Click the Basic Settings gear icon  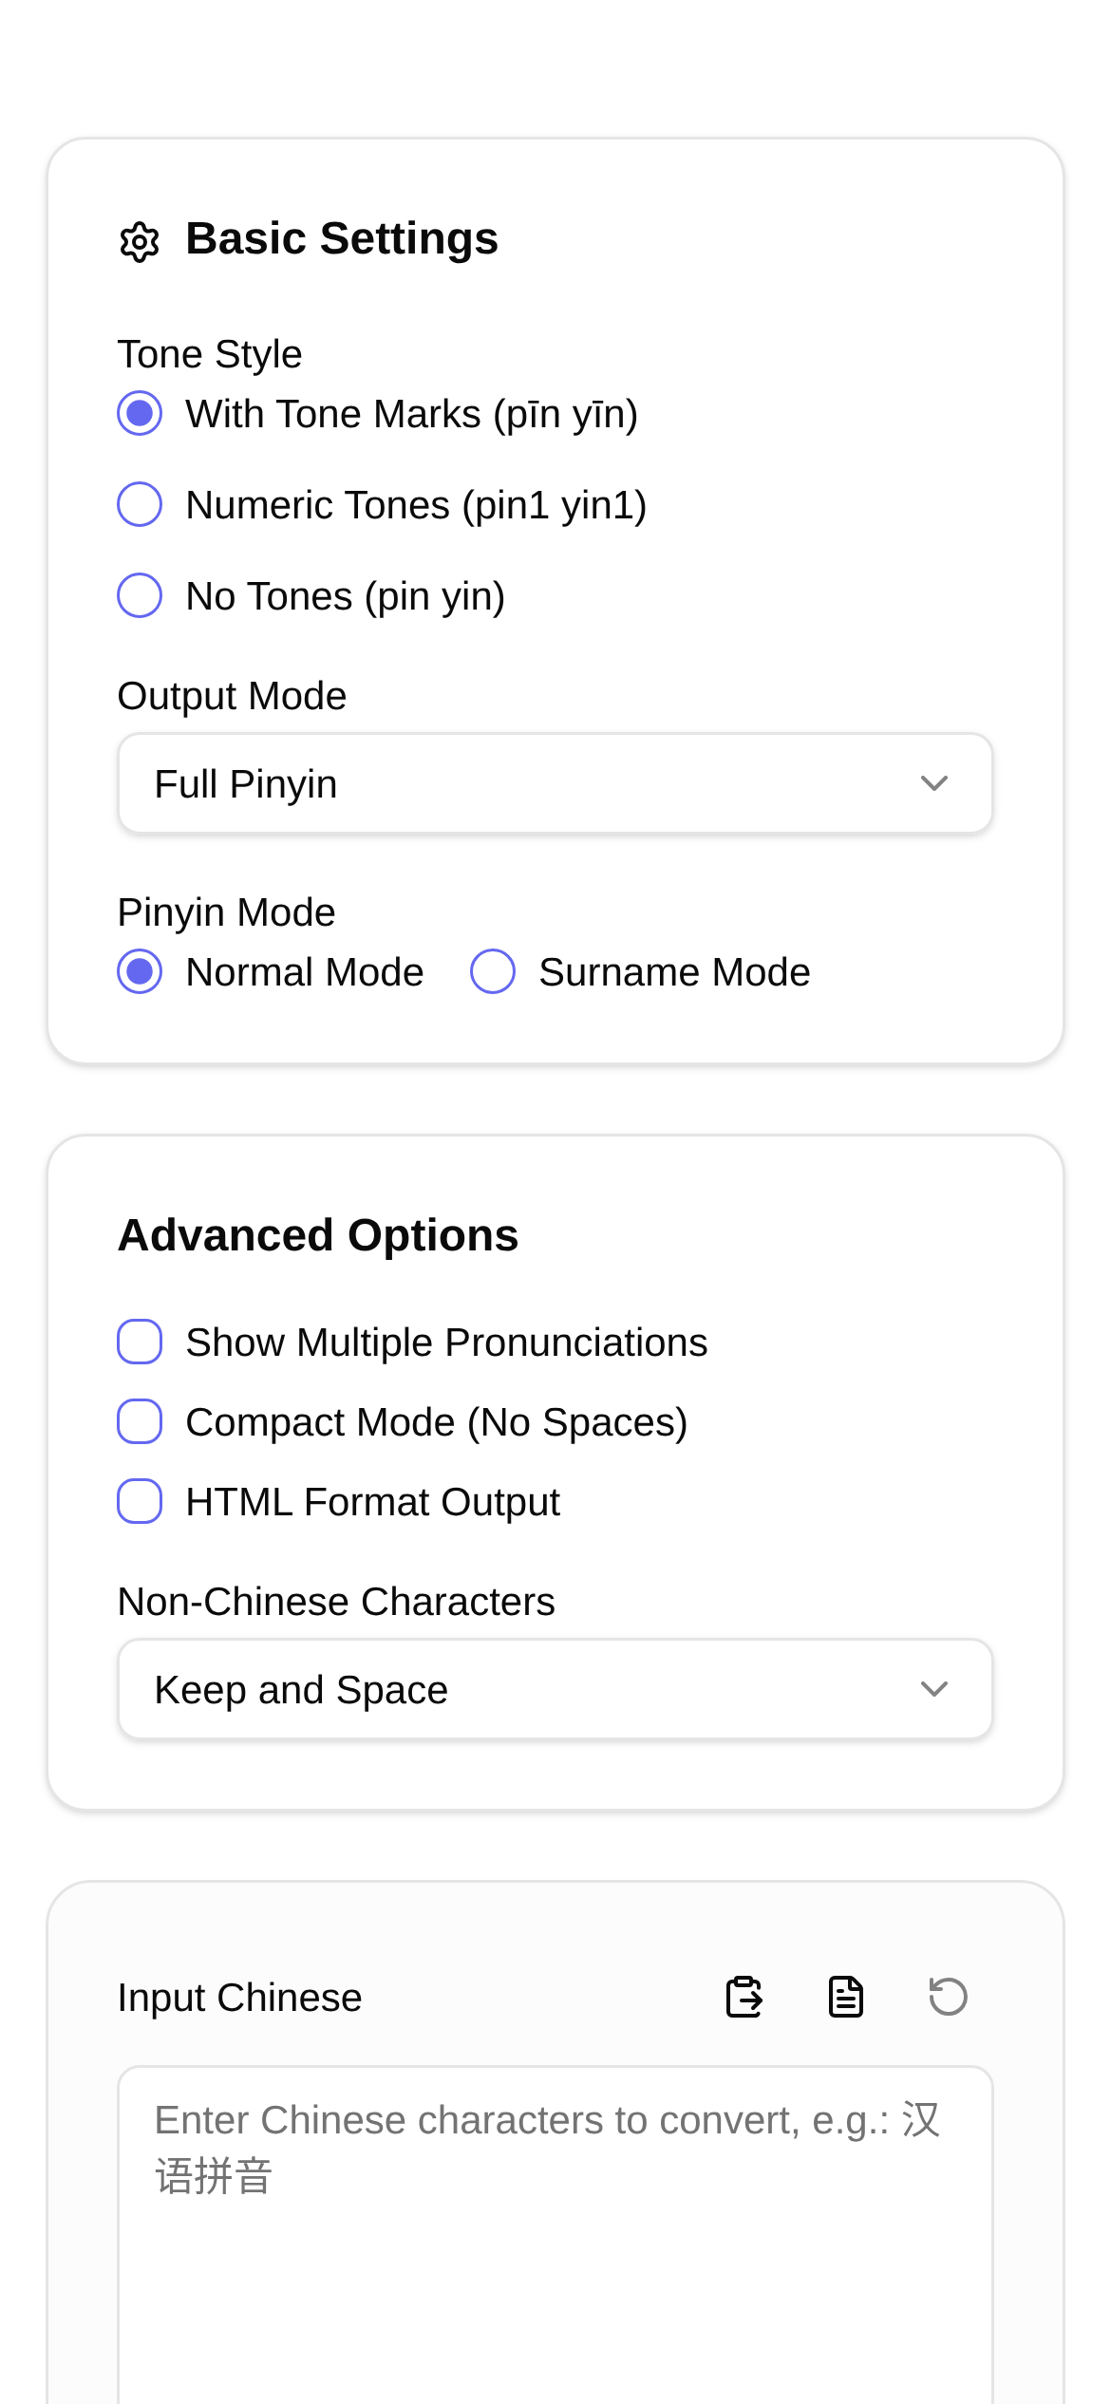tap(140, 242)
